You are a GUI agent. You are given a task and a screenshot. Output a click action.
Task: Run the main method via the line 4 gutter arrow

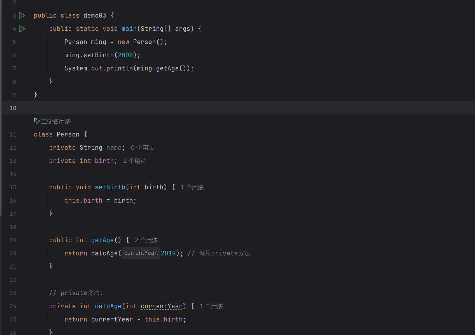tap(22, 29)
